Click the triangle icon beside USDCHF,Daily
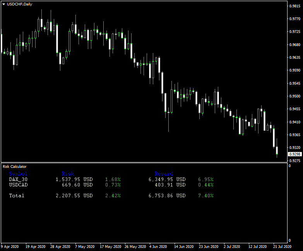The width and height of the screenshot is (303, 251). [3, 4]
